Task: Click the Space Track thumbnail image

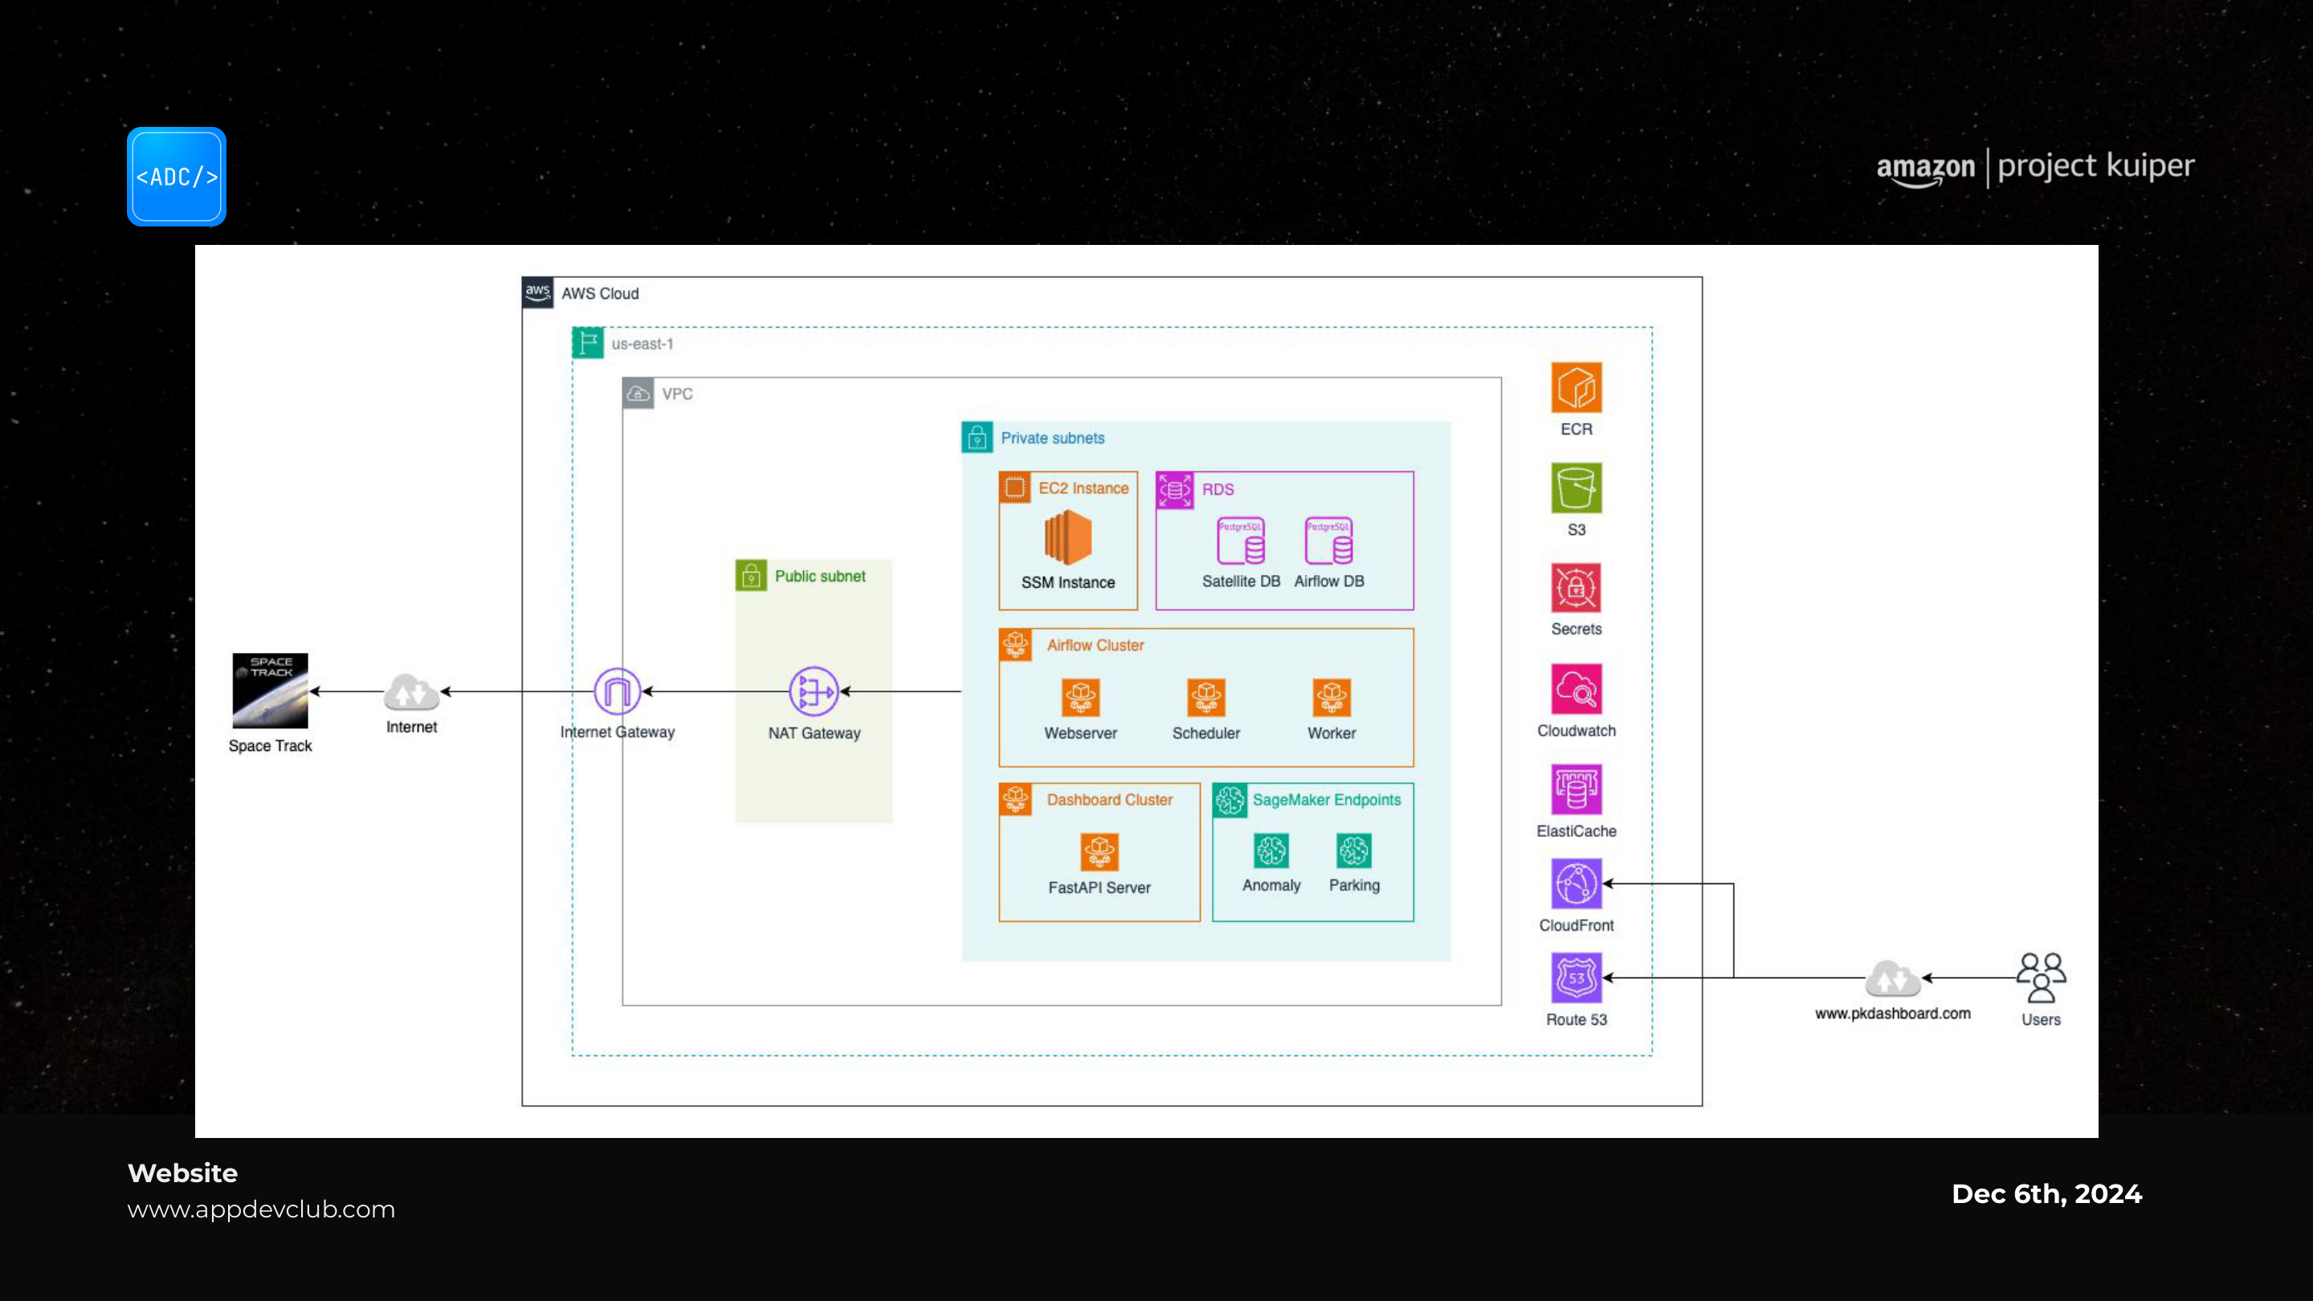Action: (x=271, y=691)
